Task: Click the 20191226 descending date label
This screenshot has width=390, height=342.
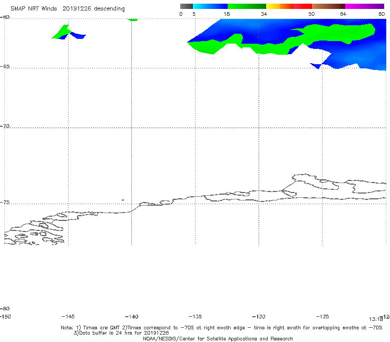Action: 93,9
